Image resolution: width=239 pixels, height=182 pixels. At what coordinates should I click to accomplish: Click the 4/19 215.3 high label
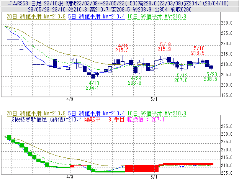tap(122, 48)
